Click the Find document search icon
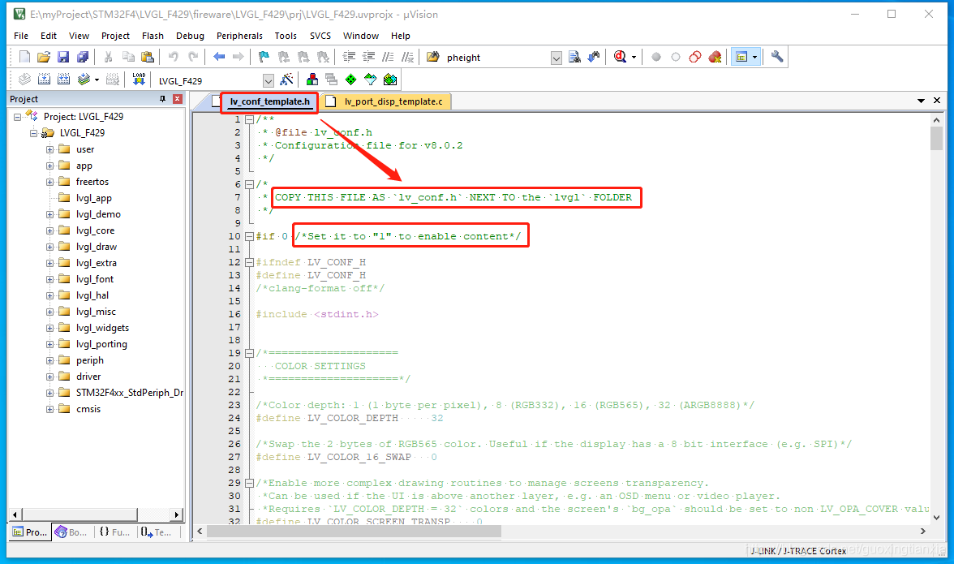Screen dimensions: 954x564 tap(574, 57)
